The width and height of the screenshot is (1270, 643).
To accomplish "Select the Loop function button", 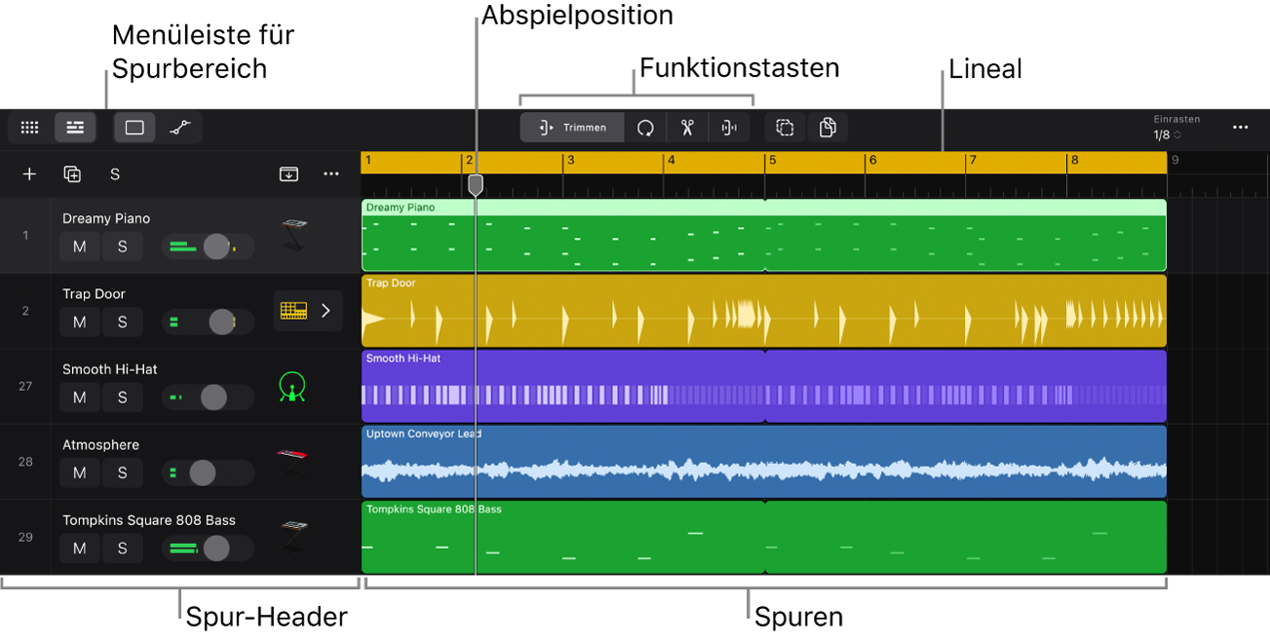I will 645,128.
